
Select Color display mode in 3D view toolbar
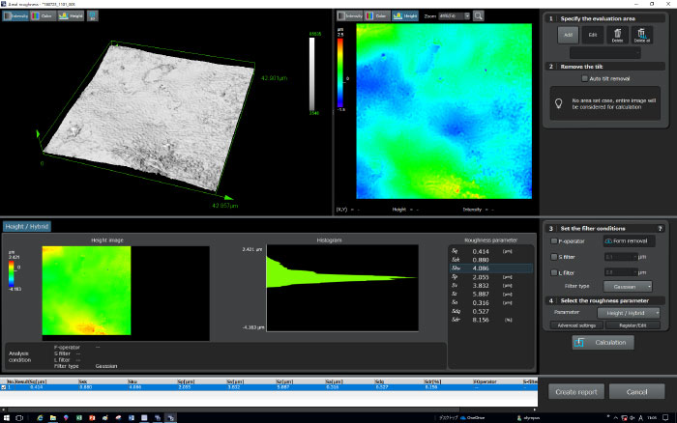pyautogui.click(x=44, y=16)
